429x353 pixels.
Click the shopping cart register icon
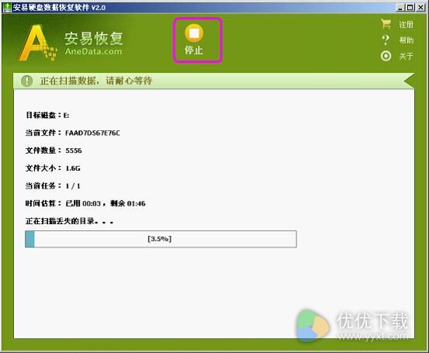386,24
